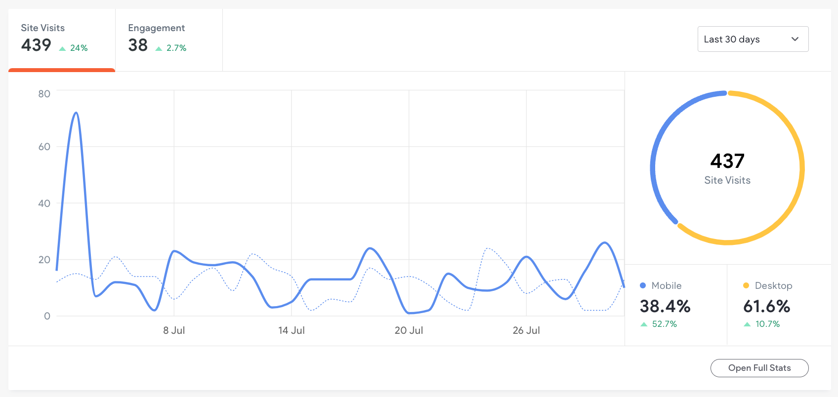Switch to the Engagement tab
The image size is (838, 397).
168,39
